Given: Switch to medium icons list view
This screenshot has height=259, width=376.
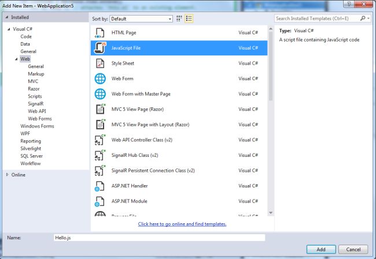Looking at the screenshot, I should (x=189, y=18).
